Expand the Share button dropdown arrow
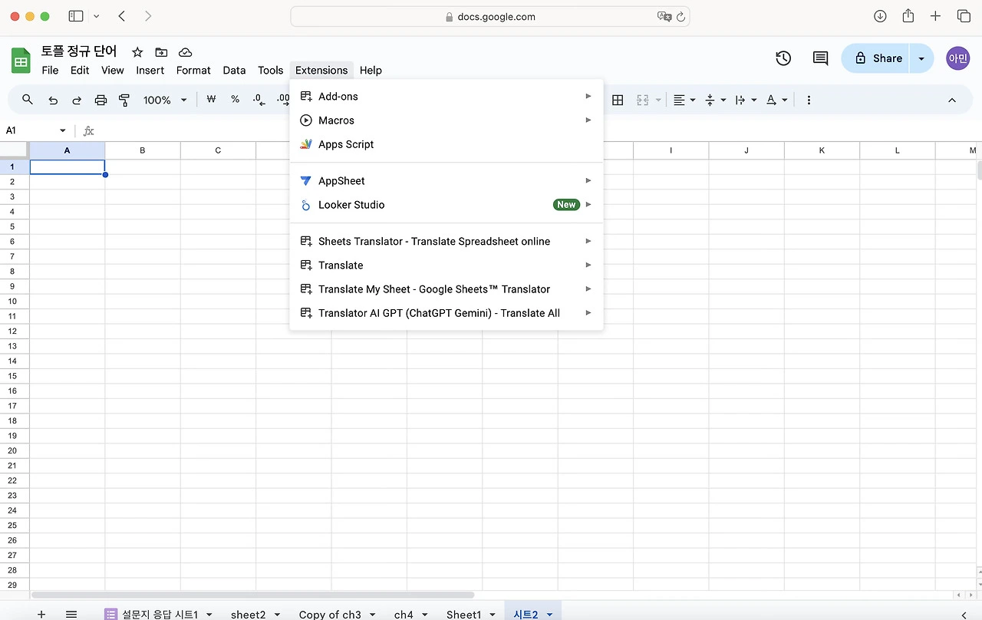 coord(921,58)
